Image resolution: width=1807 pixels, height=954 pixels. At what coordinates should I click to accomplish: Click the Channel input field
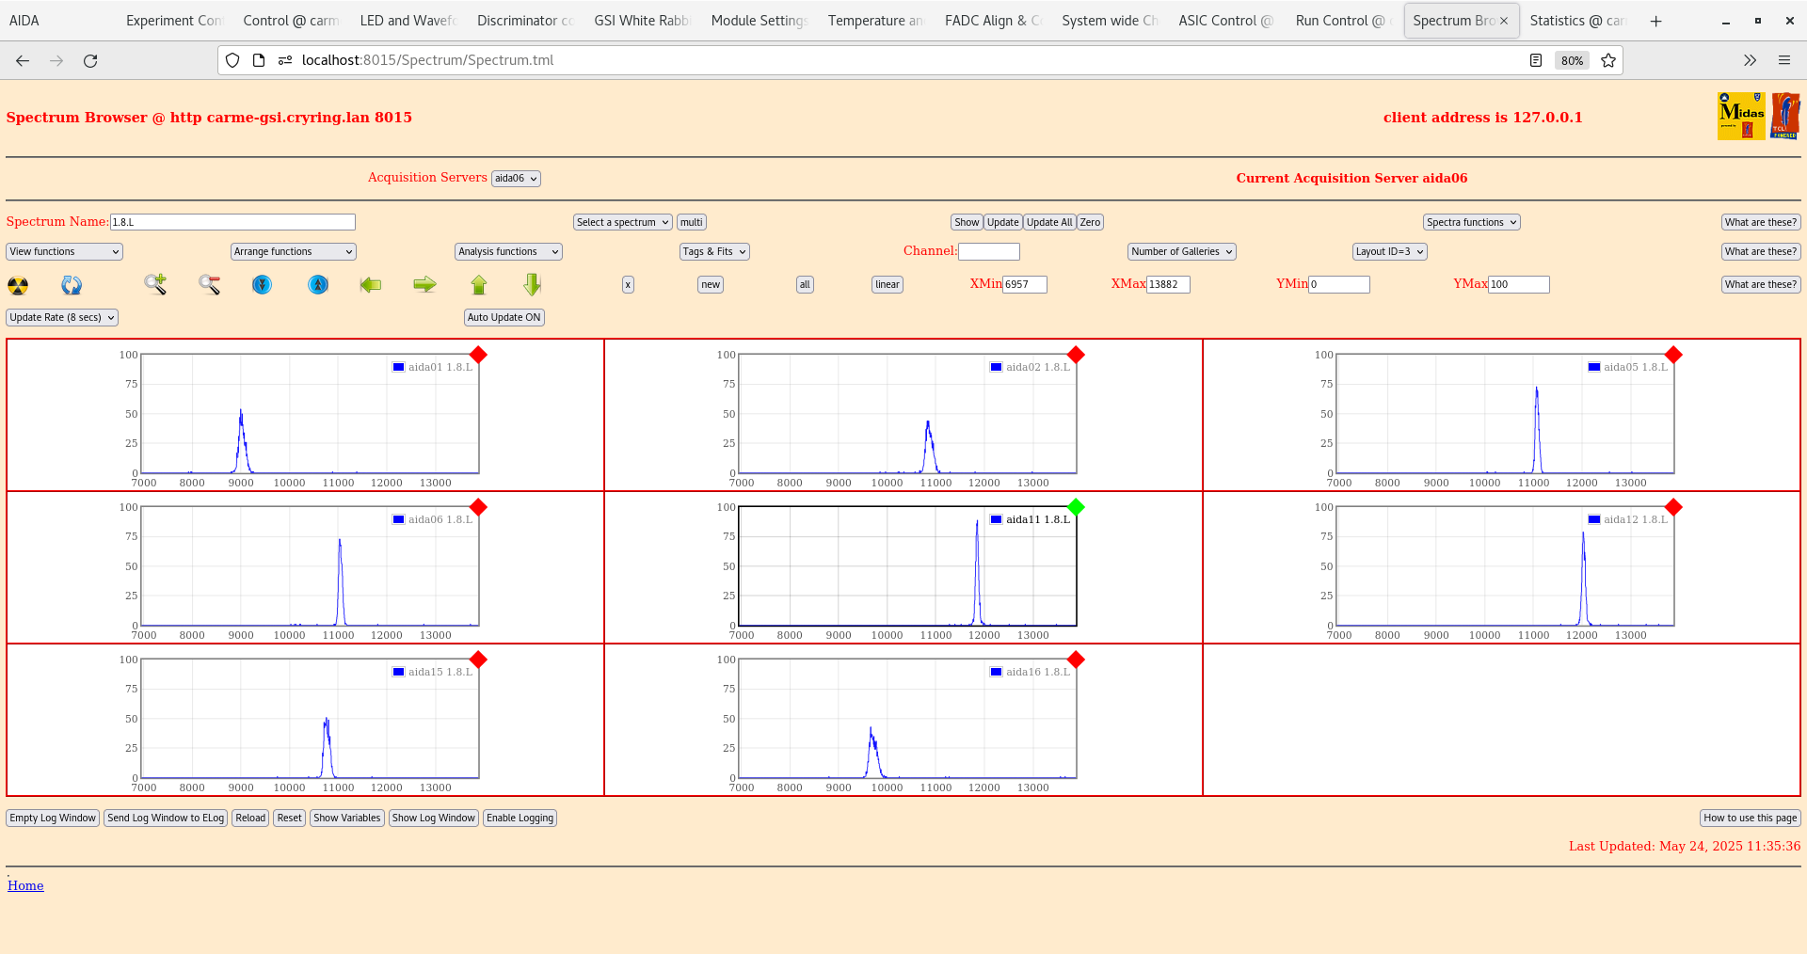(x=989, y=251)
